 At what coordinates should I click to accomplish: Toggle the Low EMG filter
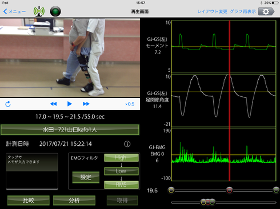[121, 171]
